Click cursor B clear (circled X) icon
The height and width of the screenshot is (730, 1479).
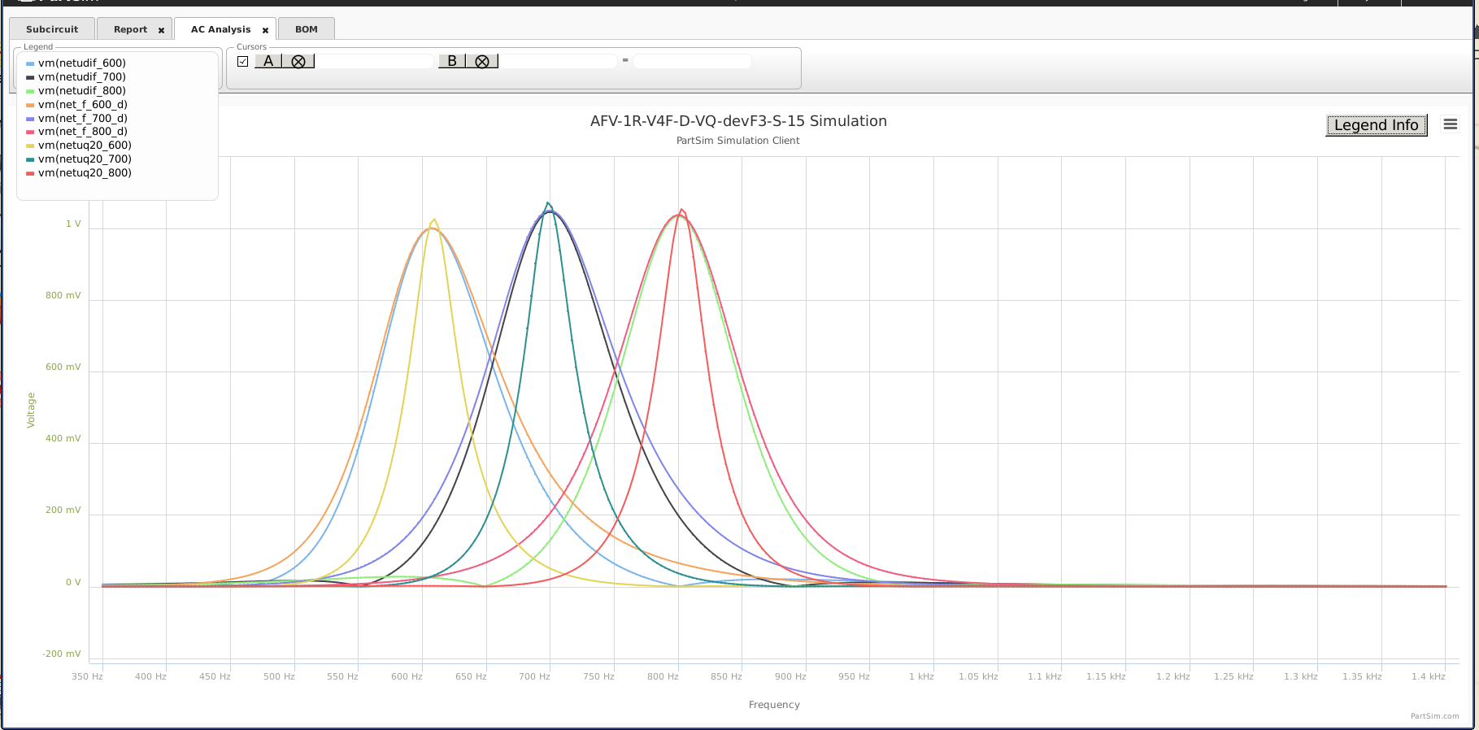coord(482,62)
